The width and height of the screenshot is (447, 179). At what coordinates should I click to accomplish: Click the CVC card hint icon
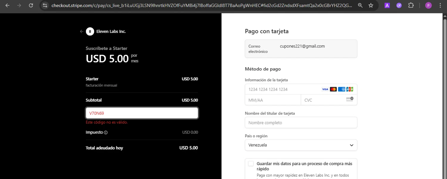click(350, 99)
